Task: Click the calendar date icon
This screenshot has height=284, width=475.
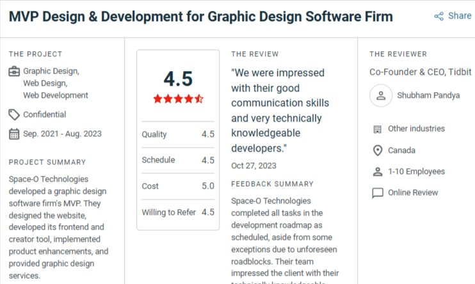Action: 14,134
